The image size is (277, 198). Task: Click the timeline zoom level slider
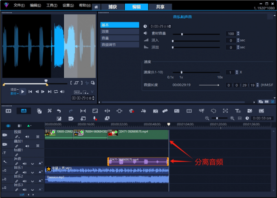pyautogui.click(x=220, y=118)
